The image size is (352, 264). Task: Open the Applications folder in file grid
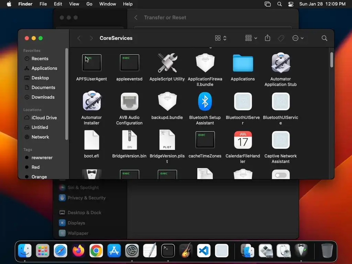[243, 63]
